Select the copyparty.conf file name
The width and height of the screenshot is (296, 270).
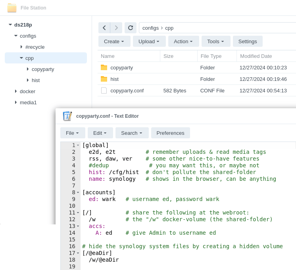tap(127, 90)
